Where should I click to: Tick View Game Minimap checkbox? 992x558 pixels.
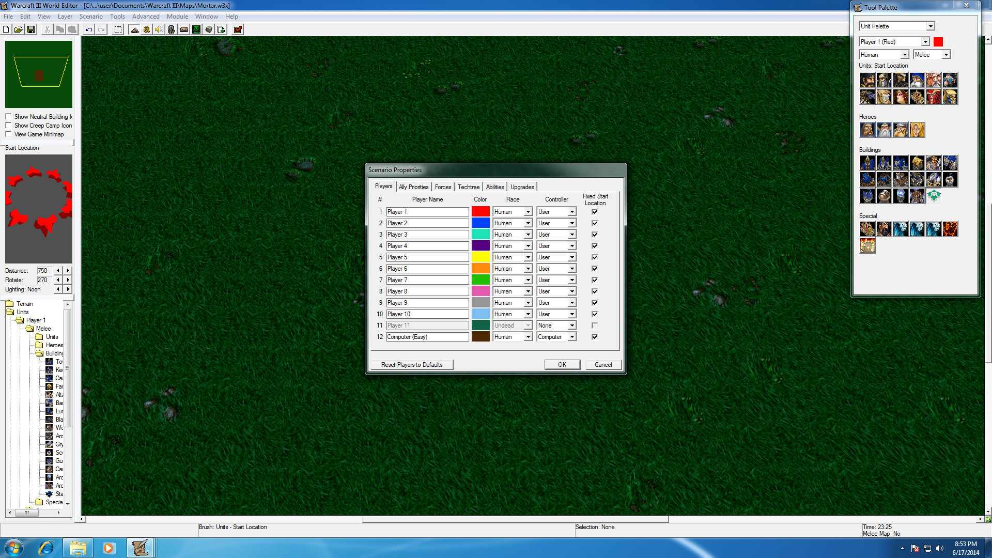point(8,134)
